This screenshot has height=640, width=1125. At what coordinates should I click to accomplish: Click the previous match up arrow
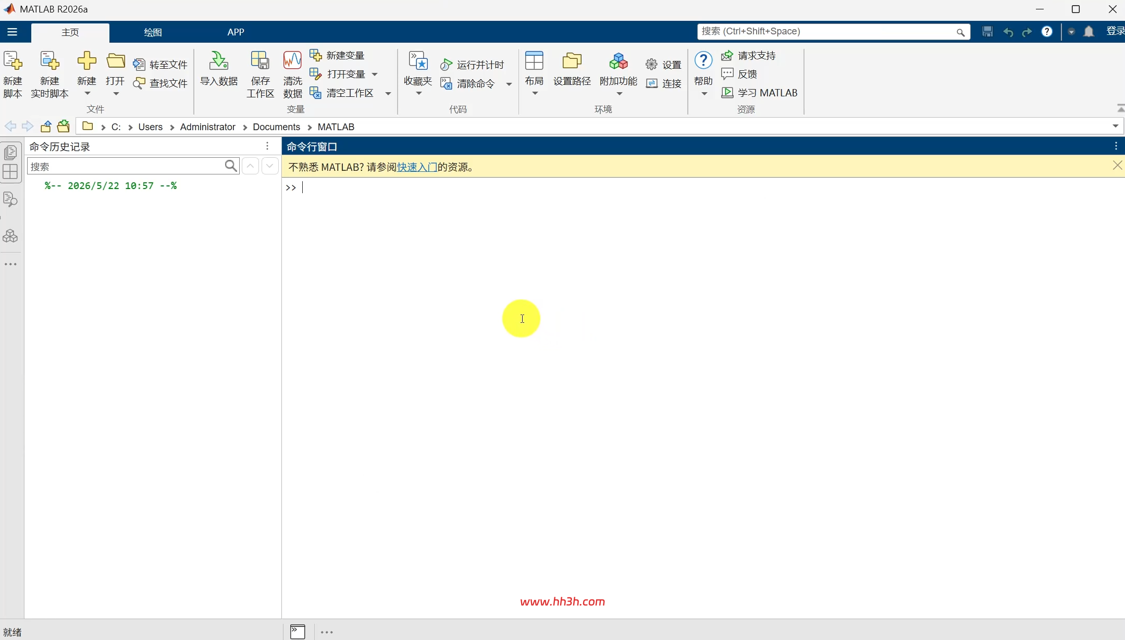pos(251,166)
